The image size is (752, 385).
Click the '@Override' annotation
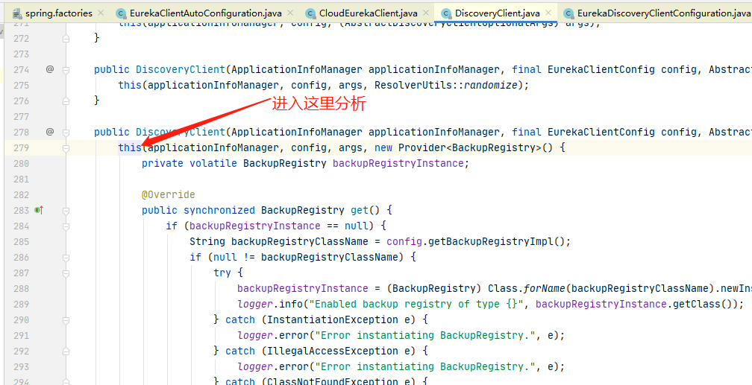[x=169, y=194]
